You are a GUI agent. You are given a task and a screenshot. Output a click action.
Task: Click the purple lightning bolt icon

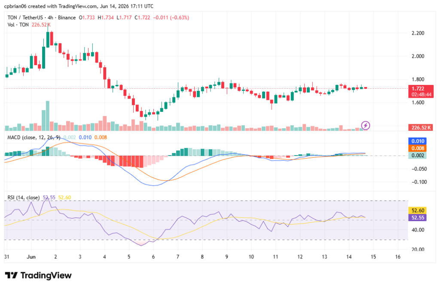click(x=365, y=126)
